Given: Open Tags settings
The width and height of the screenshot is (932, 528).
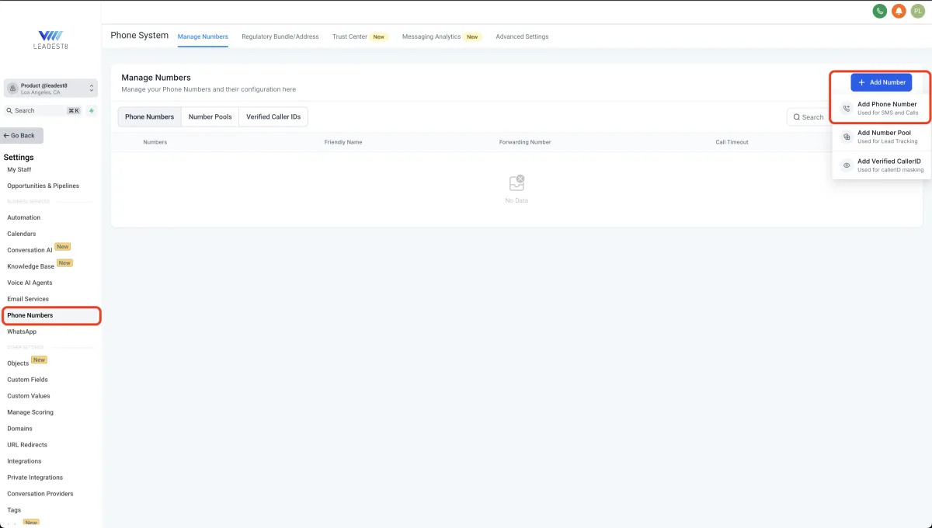Looking at the screenshot, I should (14, 510).
